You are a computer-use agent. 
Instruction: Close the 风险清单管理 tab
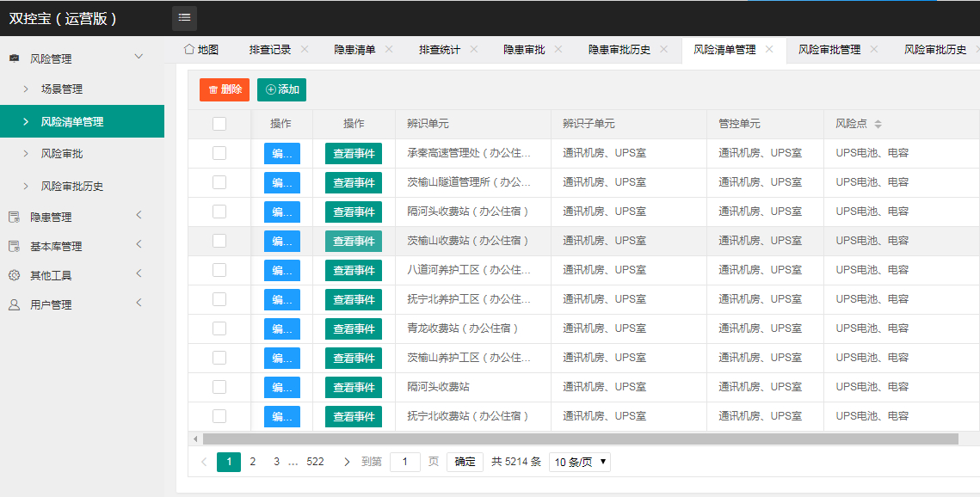point(769,49)
